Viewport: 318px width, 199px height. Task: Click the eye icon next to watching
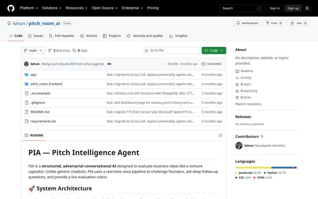pos(237,91)
